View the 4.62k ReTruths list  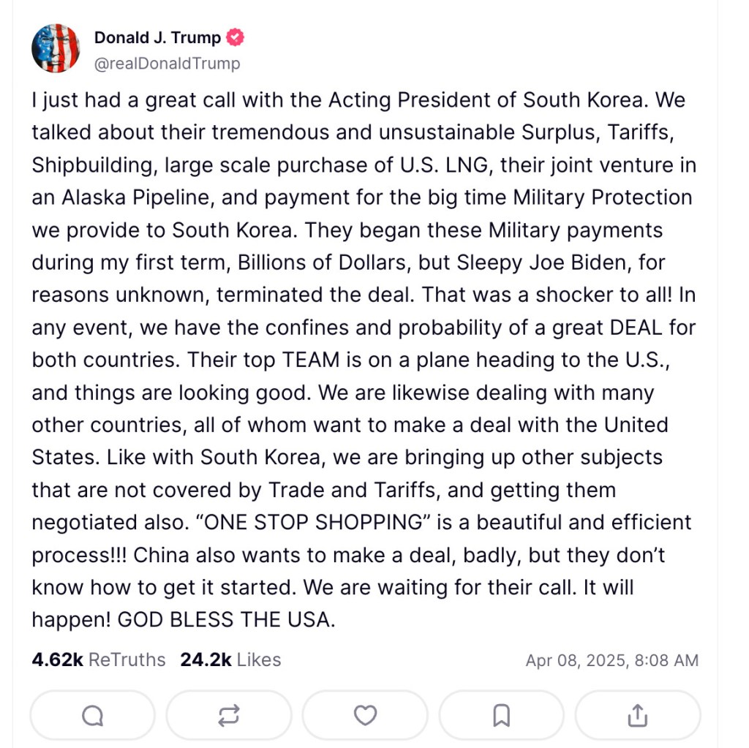click(99, 660)
